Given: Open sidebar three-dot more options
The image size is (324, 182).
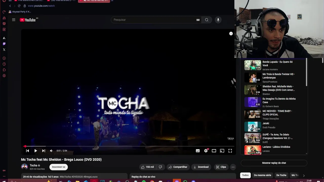Looking at the screenshot, I should pyautogui.click(x=4, y=176).
